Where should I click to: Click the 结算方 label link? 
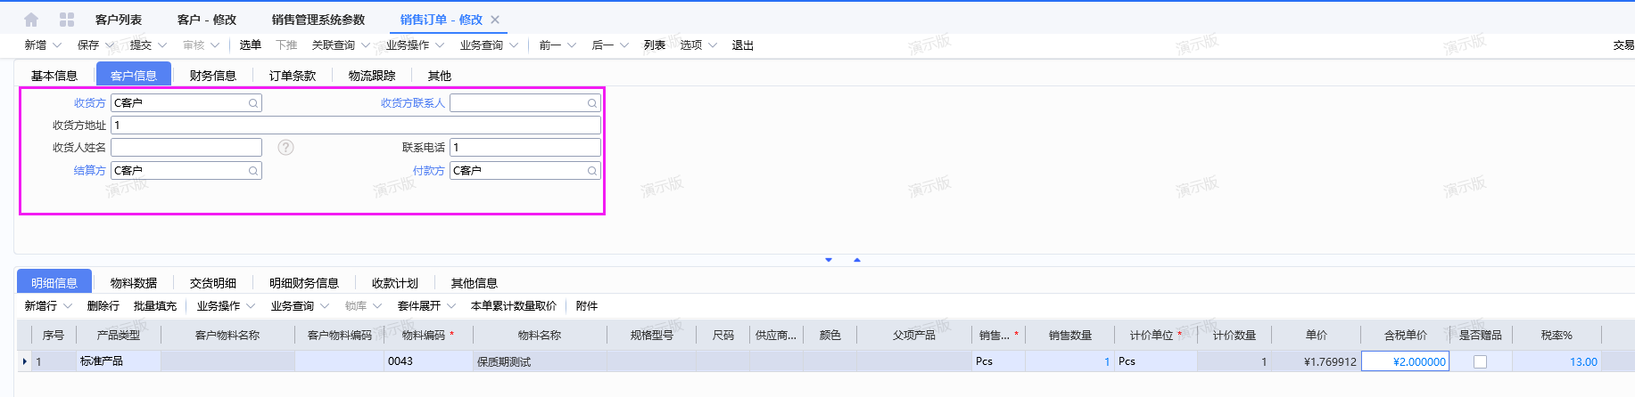[x=90, y=171]
